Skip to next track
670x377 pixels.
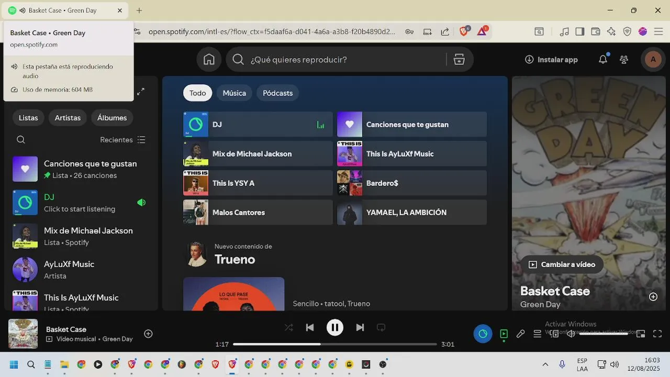[x=360, y=328]
